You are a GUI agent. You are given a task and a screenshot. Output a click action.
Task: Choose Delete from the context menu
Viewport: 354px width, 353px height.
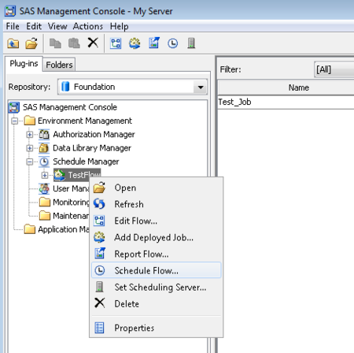click(156, 303)
